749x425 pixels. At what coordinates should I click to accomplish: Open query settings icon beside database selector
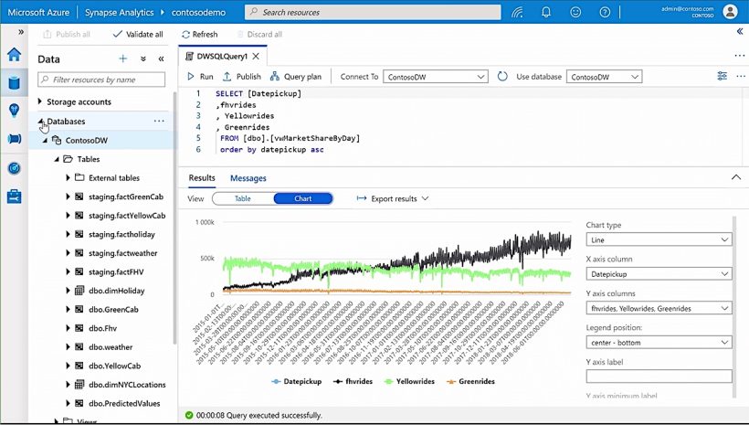(x=723, y=77)
